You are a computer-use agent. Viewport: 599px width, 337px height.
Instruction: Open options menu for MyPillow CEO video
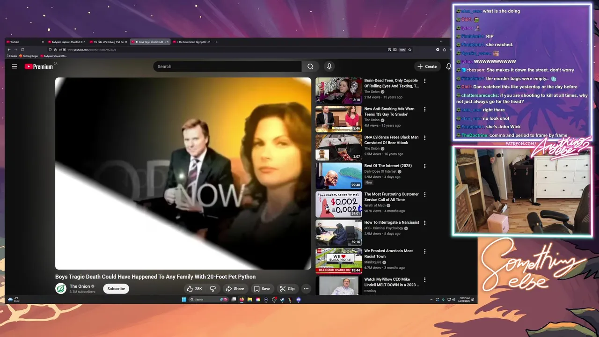425,279
